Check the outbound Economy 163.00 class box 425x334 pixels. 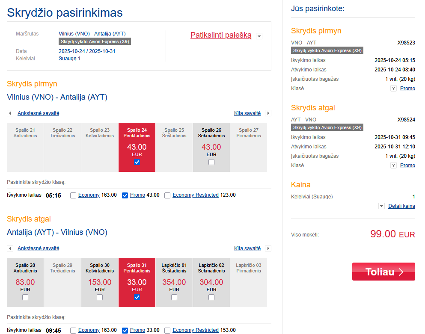[x=73, y=195]
